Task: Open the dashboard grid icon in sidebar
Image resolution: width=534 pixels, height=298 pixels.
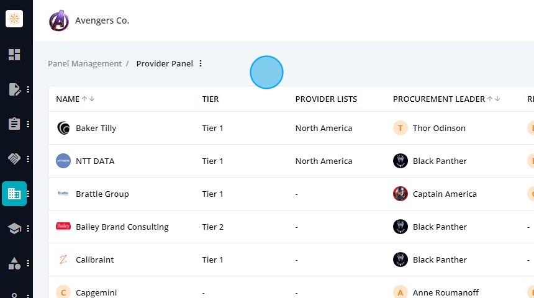Action: 14,55
